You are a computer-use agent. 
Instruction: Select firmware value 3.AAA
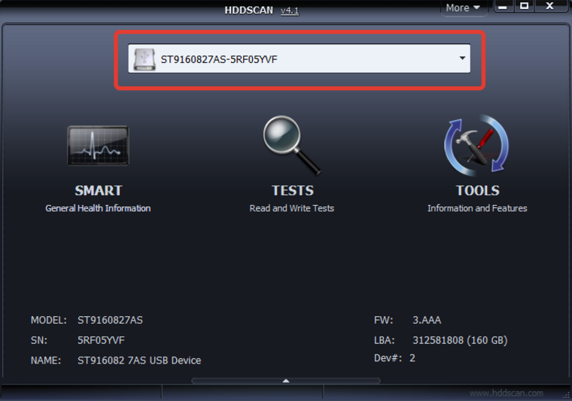[x=427, y=320]
